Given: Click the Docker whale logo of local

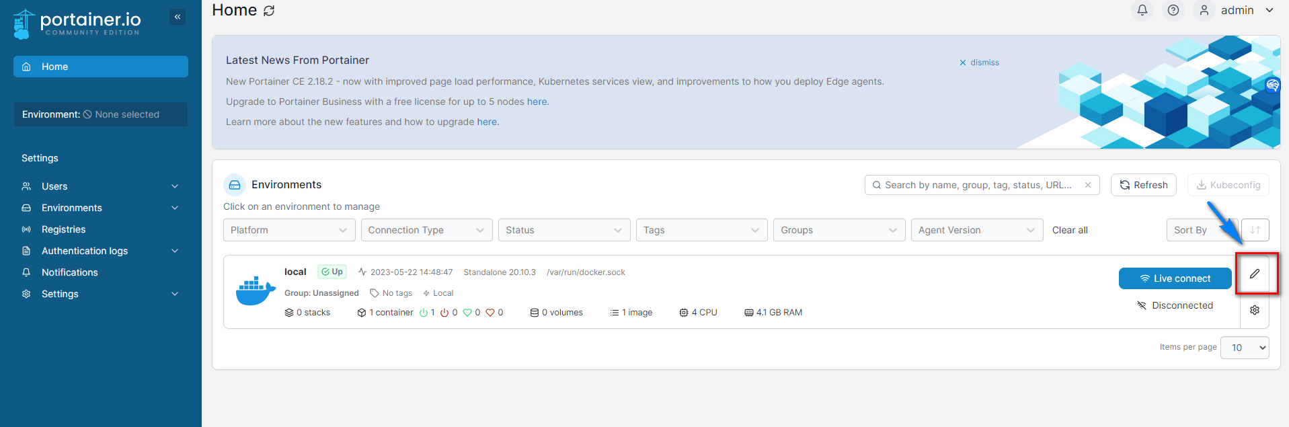Looking at the screenshot, I should click(x=256, y=291).
